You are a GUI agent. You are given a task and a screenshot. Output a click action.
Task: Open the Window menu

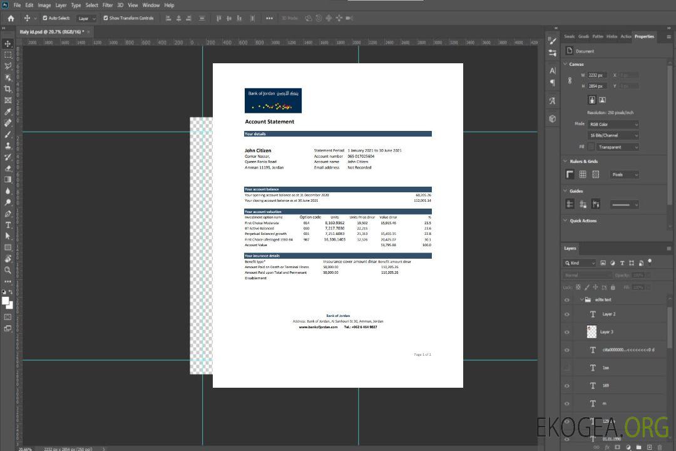pyautogui.click(x=151, y=5)
